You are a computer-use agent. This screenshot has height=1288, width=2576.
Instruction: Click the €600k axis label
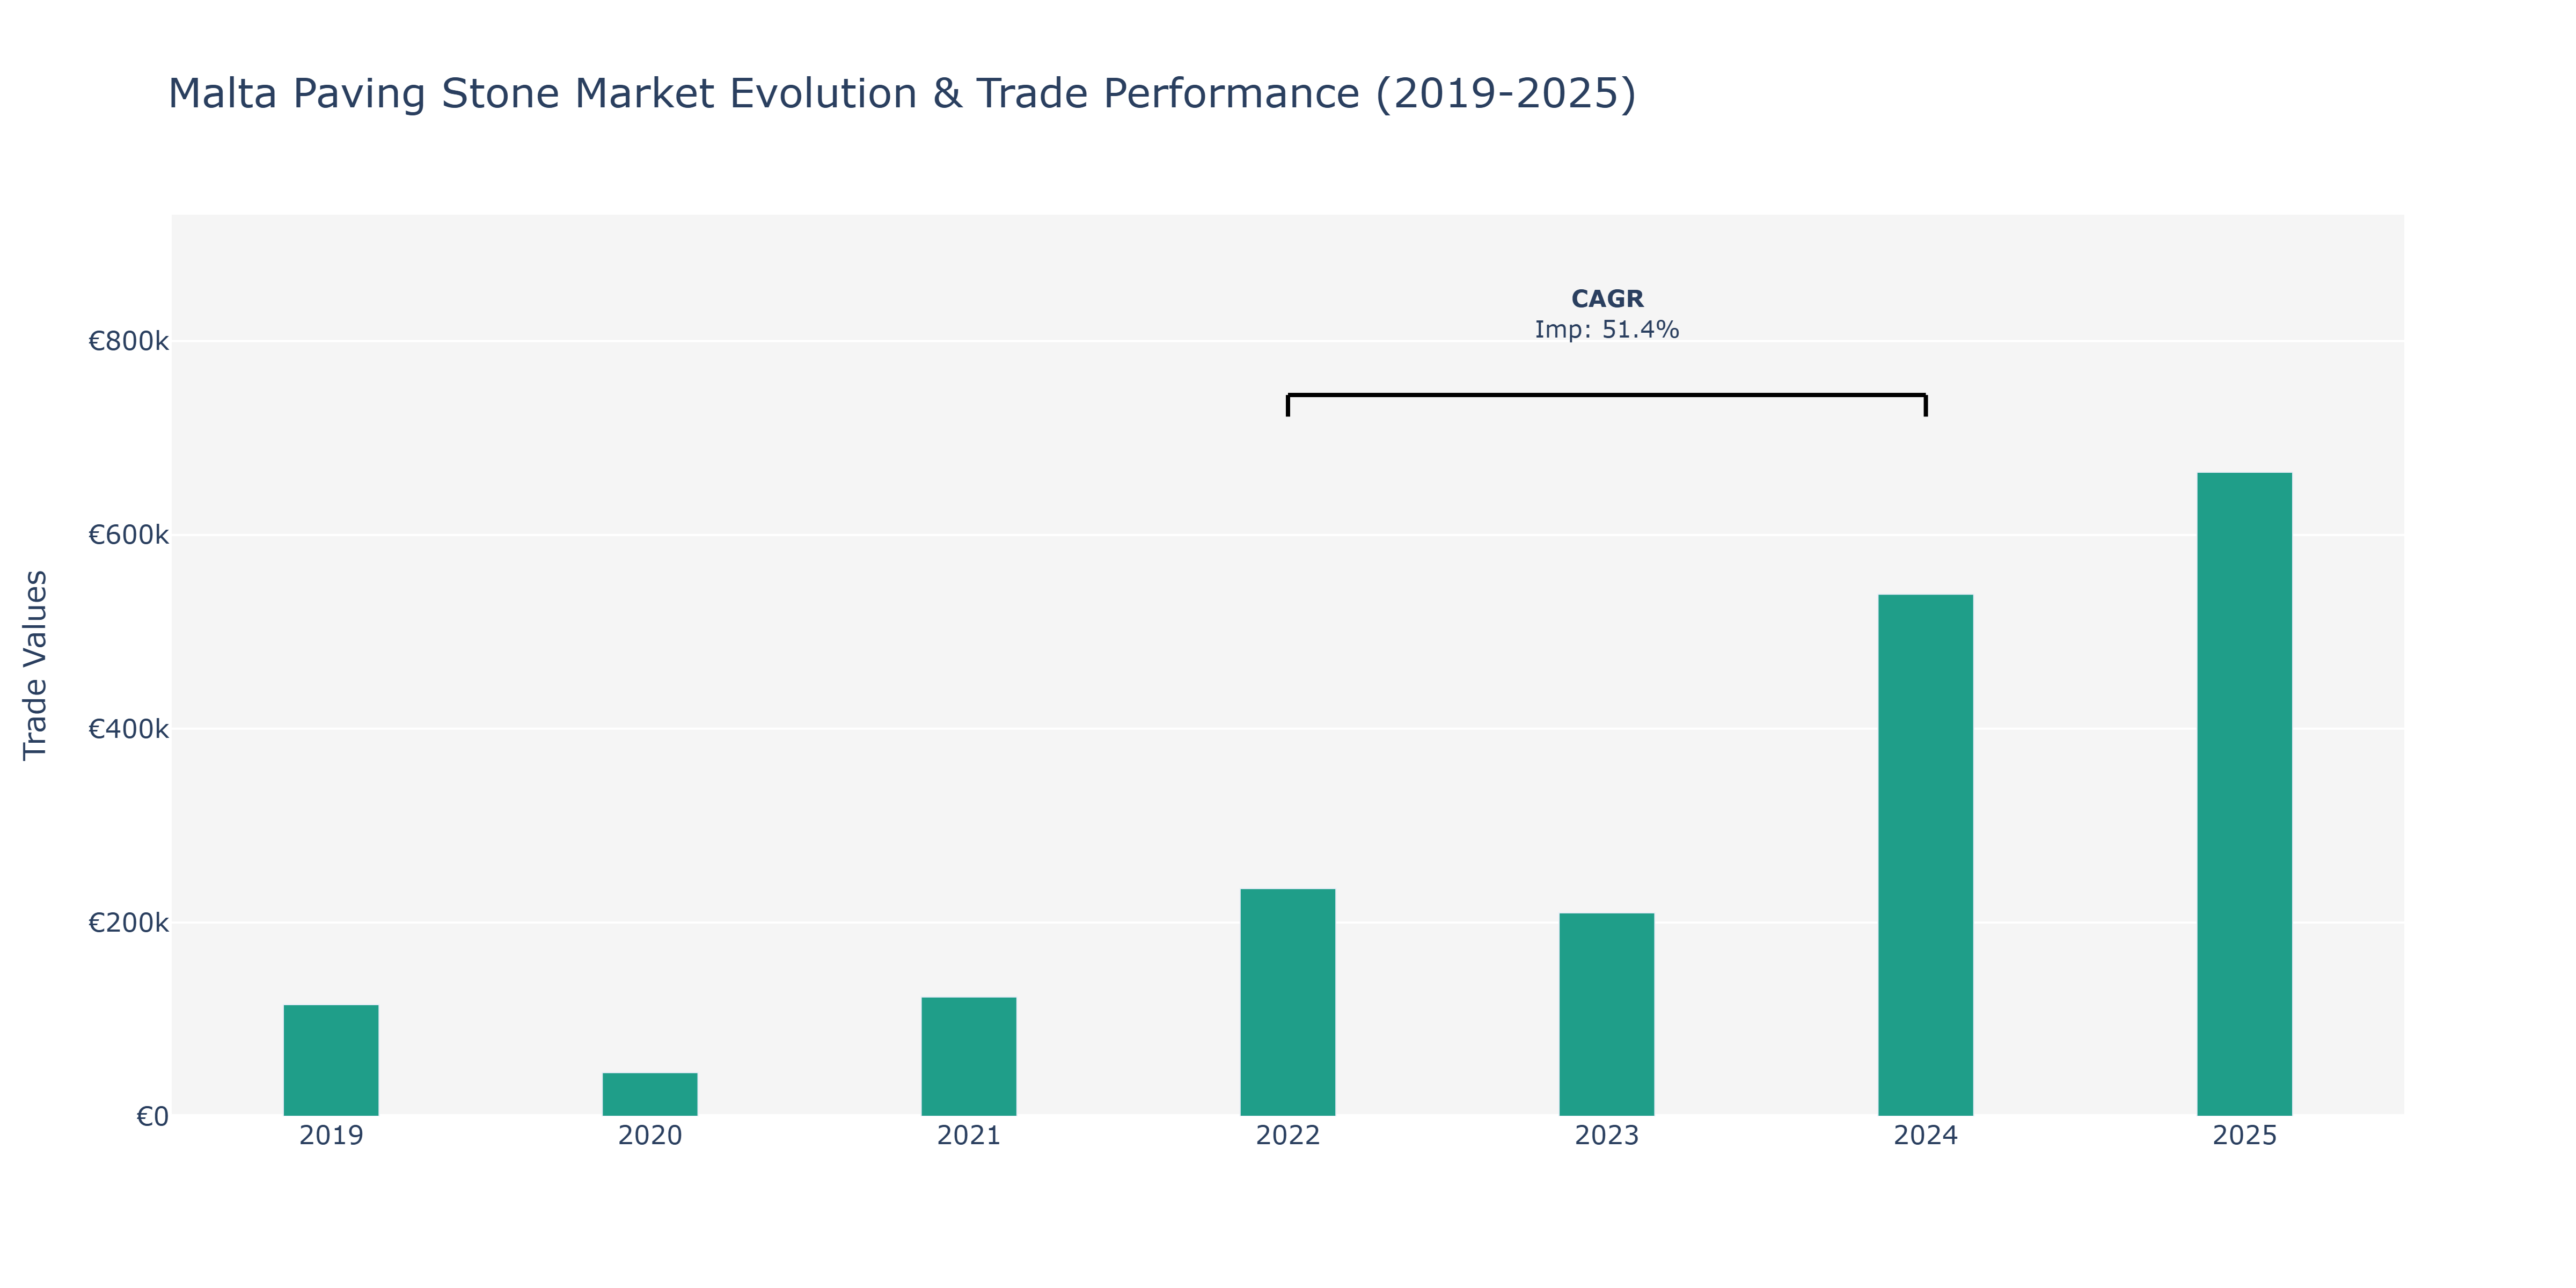click(129, 535)
